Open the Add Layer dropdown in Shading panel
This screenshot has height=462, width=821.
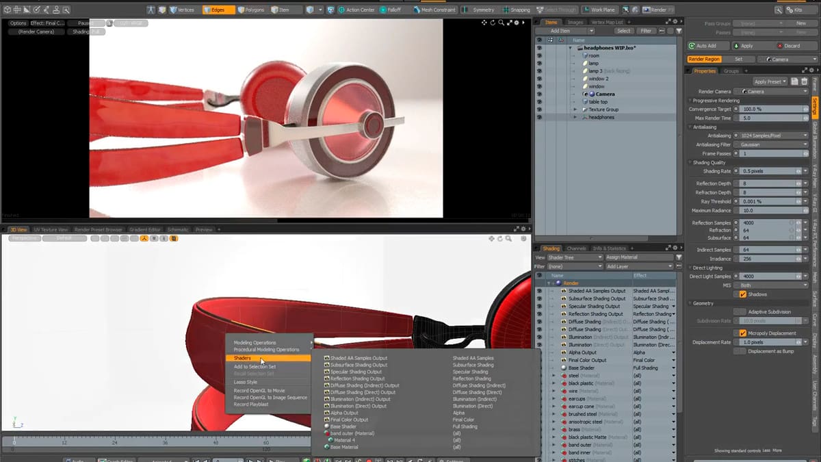(639, 266)
